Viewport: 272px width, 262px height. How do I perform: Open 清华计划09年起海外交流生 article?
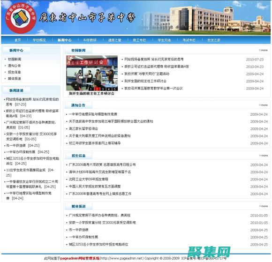point(100,172)
